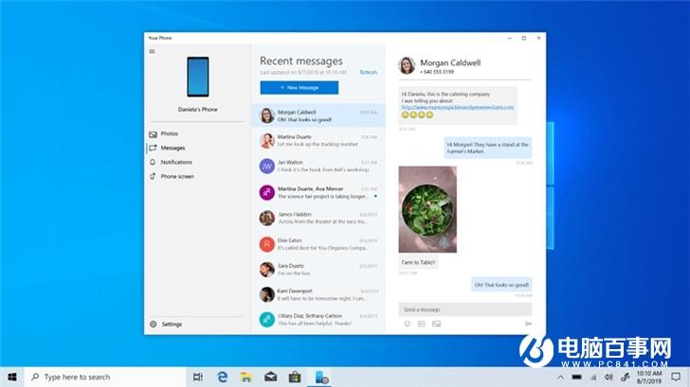This screenshot has height=387, width=690.
Task: Open the Windows Start menu
Action: click(x=12, y=377)
